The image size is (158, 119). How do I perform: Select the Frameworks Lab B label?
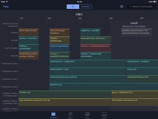point(10,71)
